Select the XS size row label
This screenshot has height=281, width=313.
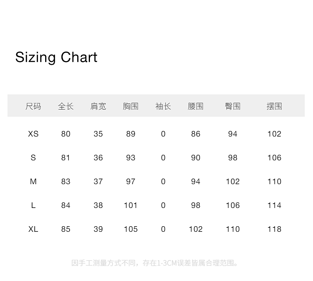33,134
